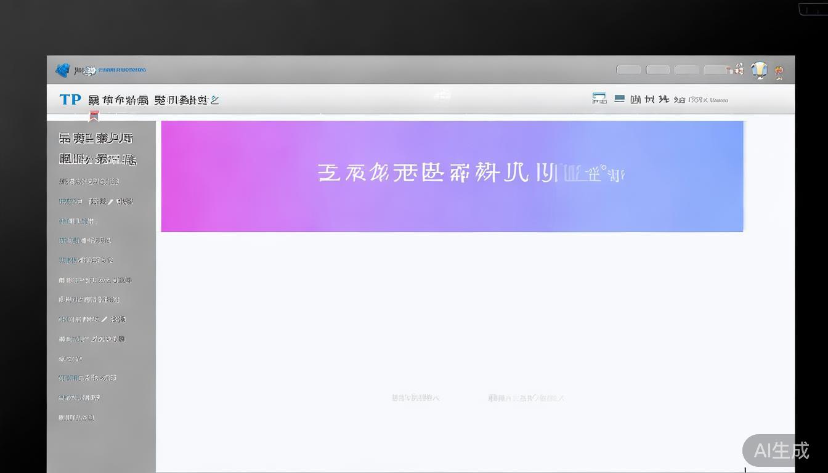
Task: Select the first navigation group beside the TP logo
Action: tap(120, 99)
